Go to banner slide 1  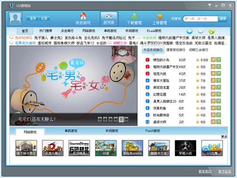[x=100, y=120]
